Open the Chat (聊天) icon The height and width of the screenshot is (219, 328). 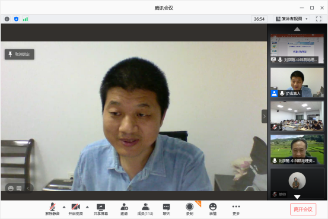[x=166, y=210]
